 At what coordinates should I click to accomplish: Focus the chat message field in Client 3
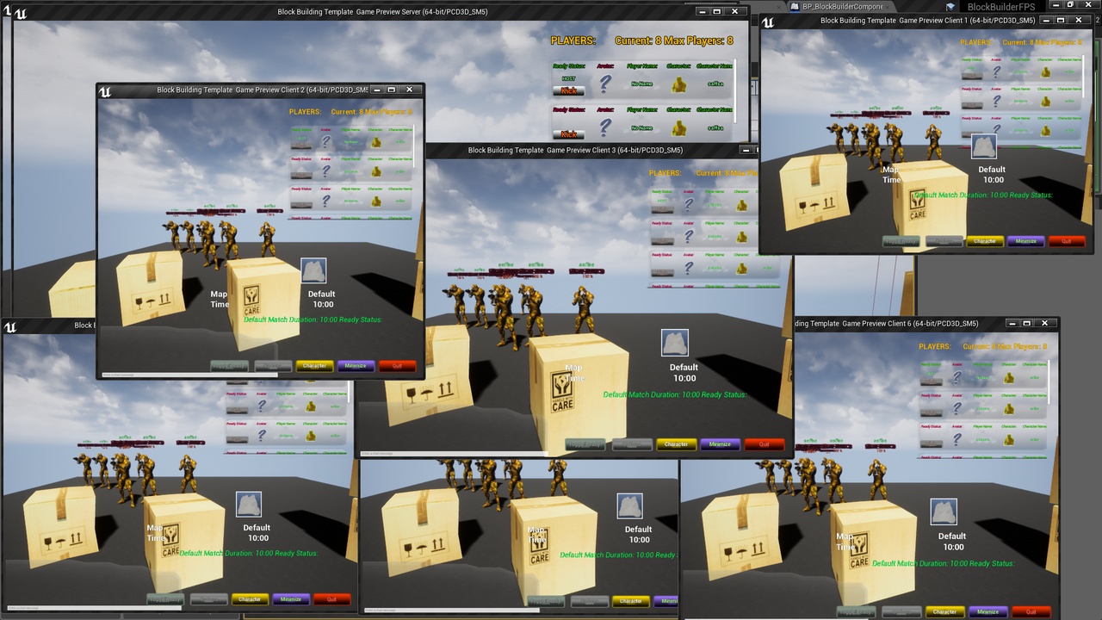point(454,454)
